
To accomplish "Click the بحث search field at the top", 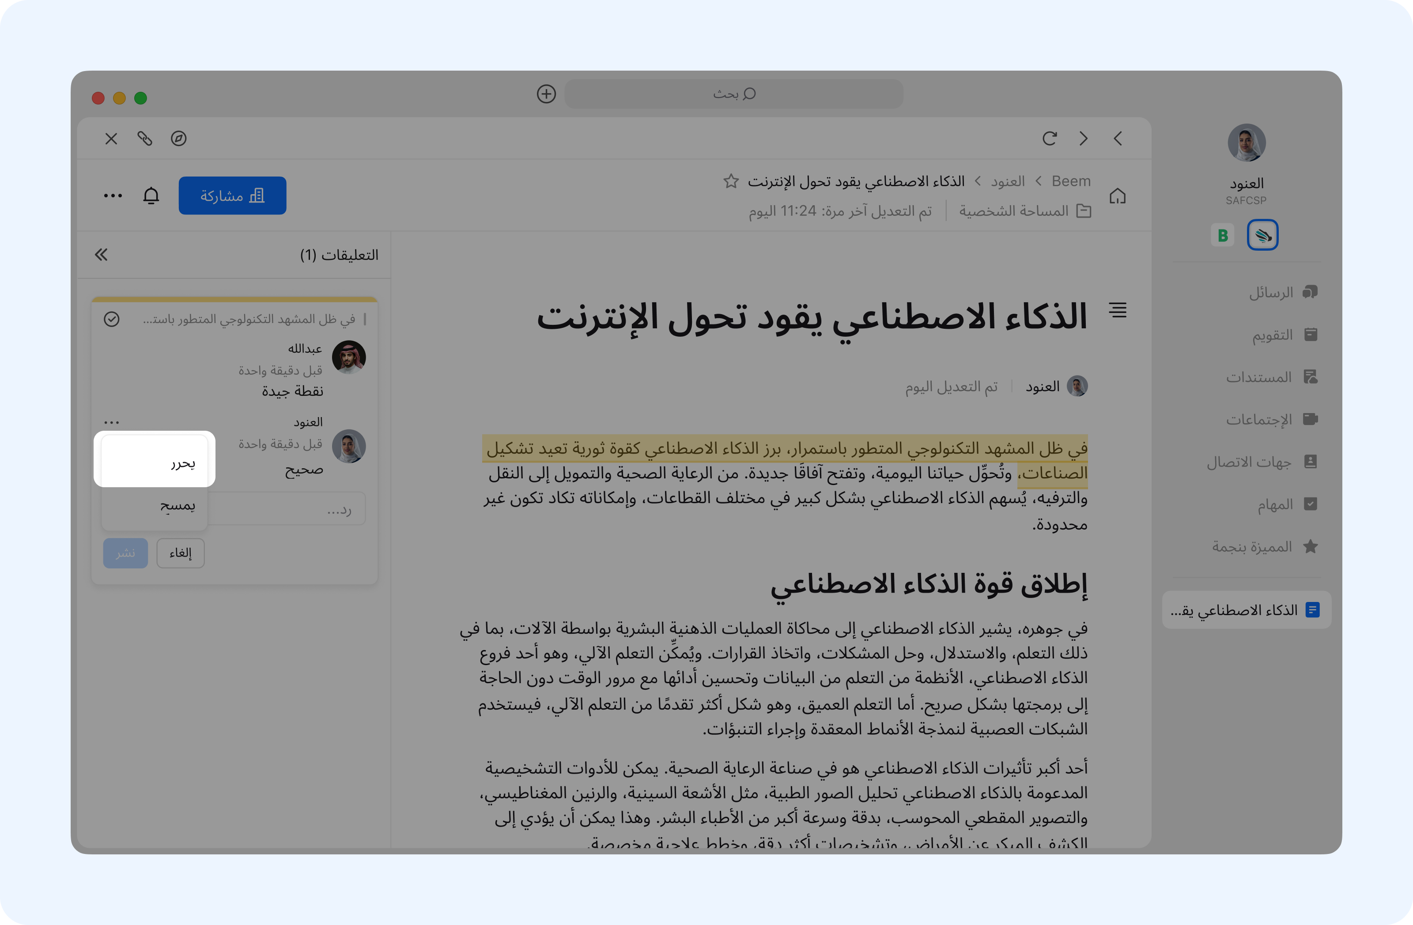I will coord(733,94).
